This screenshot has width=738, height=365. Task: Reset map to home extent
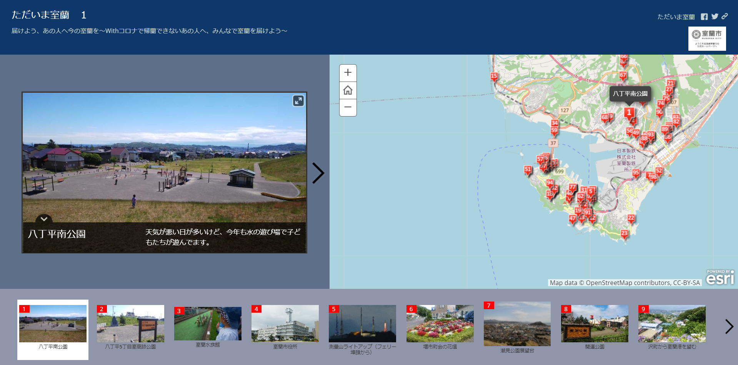point(348,90)
